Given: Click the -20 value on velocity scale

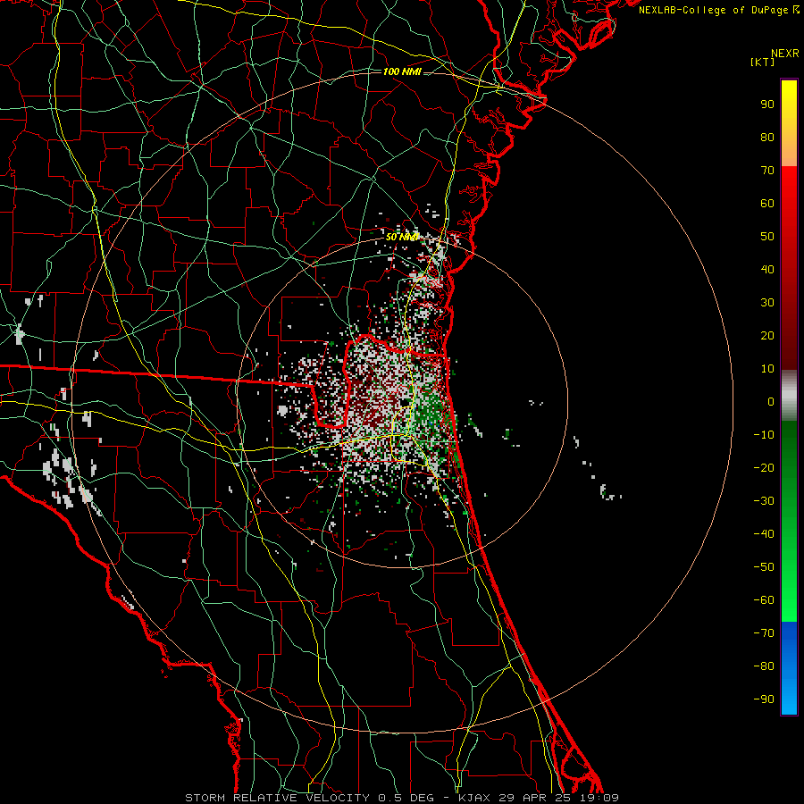Looking at the screenshot, I should click(764, 468).
